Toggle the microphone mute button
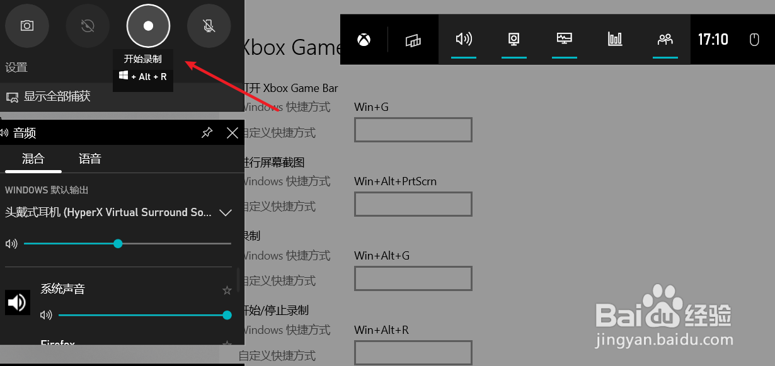 (x=209, y=26)
